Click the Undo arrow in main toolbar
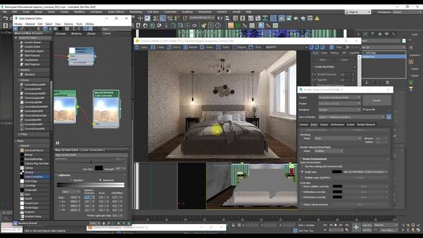This screenshot has width=423, height=238. pos(5,19)
